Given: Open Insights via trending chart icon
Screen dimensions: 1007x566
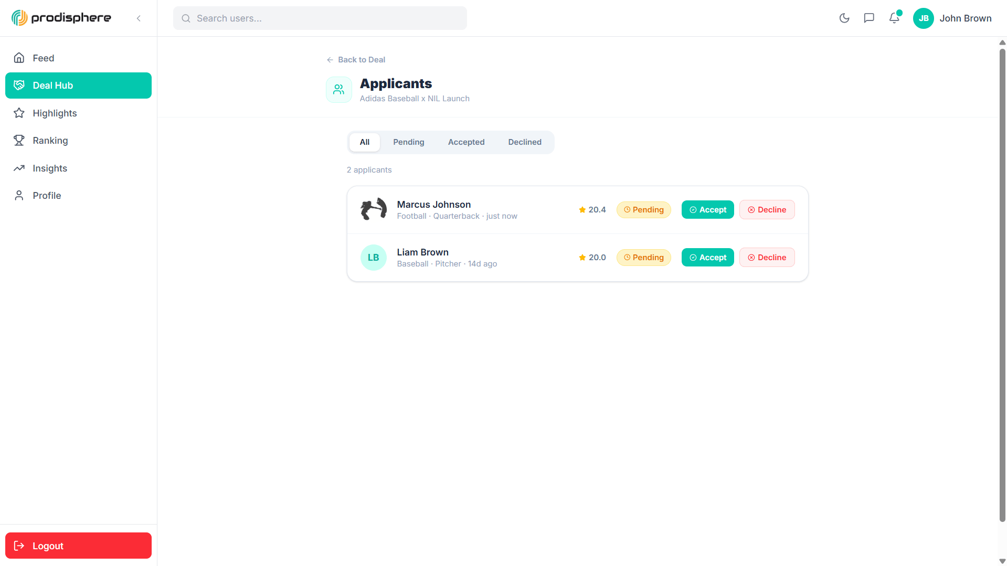Looking at the screenshot, I should coord(19,168).
